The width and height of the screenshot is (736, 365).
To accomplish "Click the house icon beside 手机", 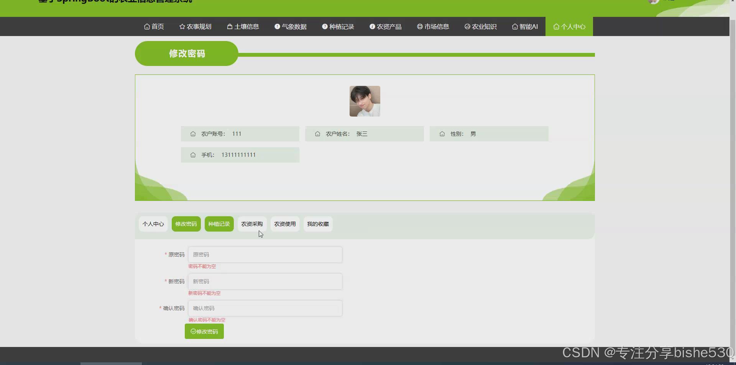I will pyautogui.click(x=193, y=155).
